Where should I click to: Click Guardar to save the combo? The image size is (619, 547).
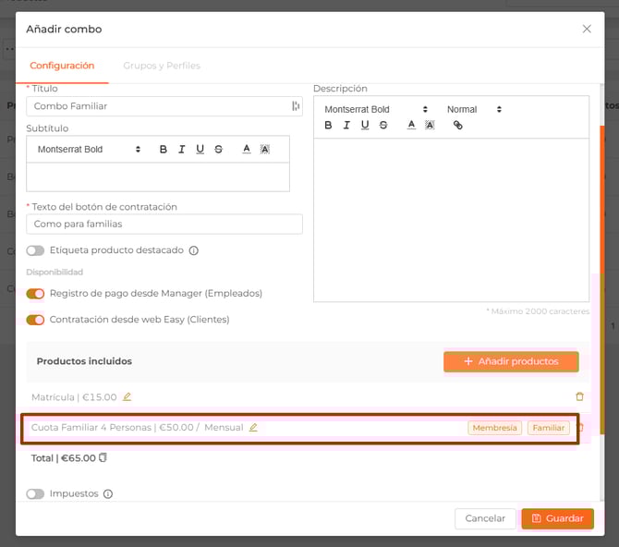[x=557, y=518]
